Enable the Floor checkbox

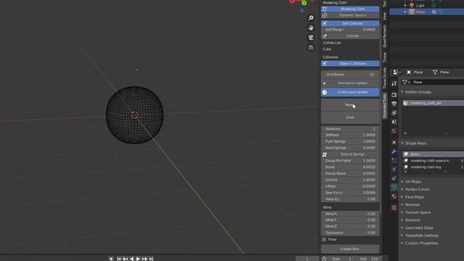coord(324,239)
